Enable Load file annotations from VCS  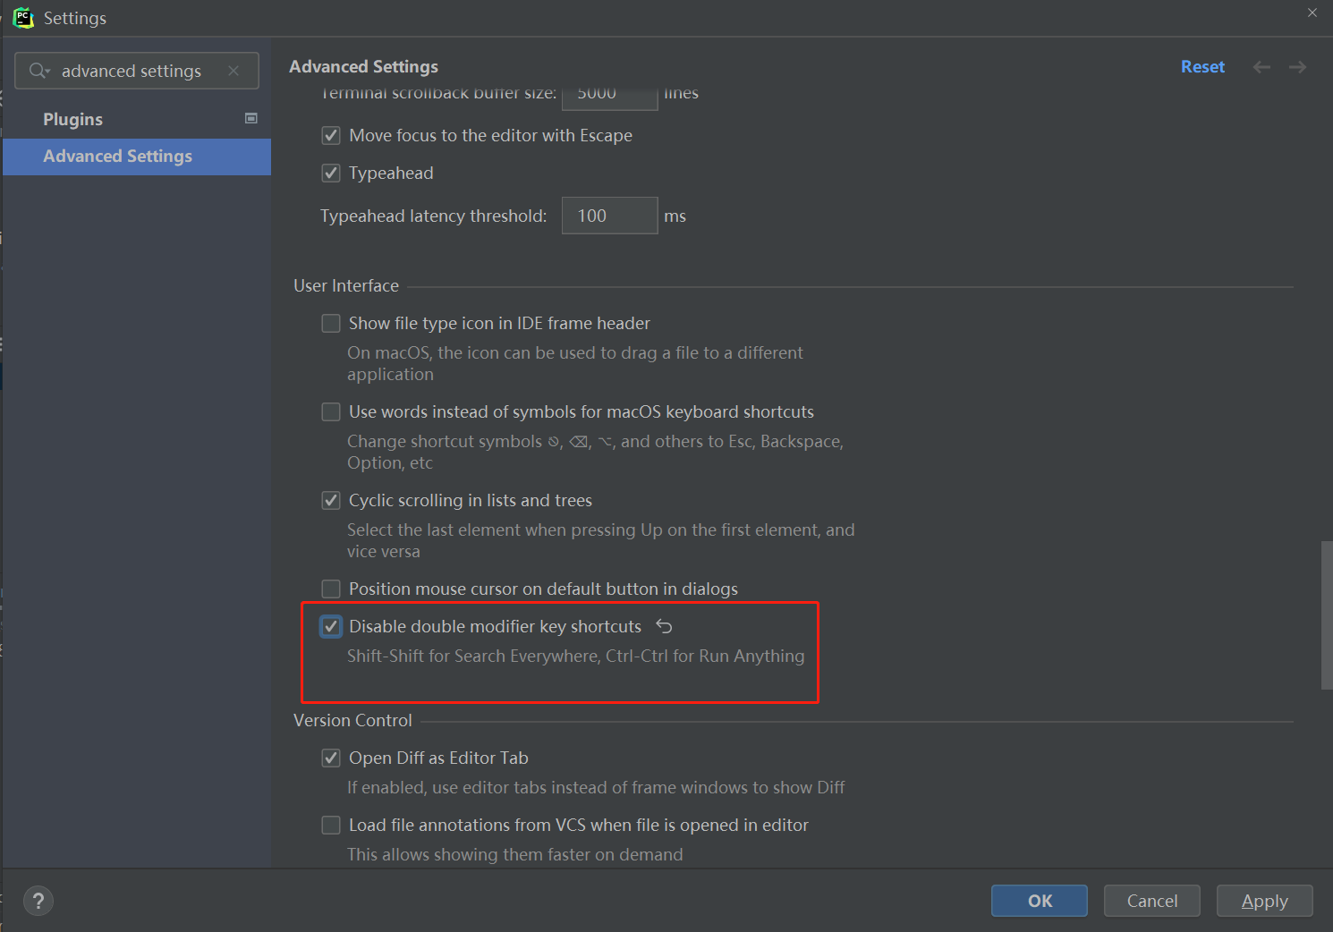[331, 825]
